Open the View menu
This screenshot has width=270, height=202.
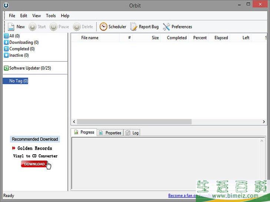pos(36,16)
